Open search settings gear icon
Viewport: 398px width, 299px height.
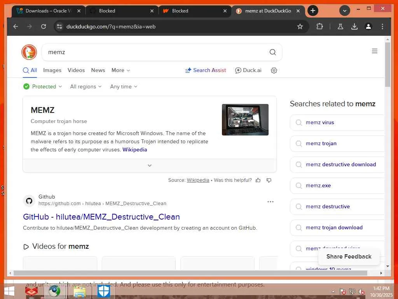click(x=274, y=70)
